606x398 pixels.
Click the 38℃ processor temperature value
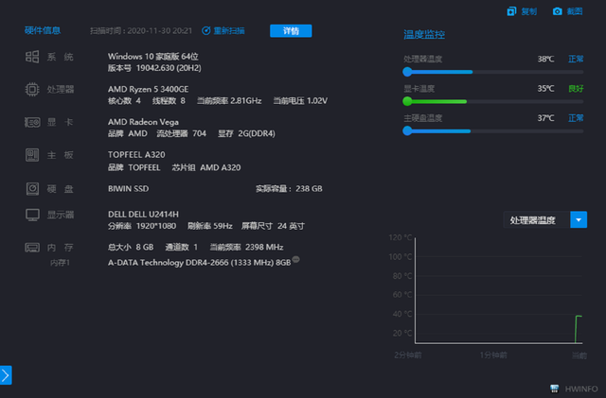pyautogui.click(x=545, y=59)
